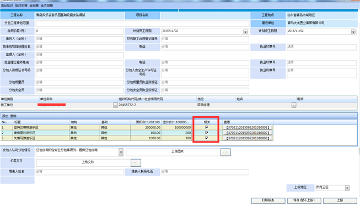Click the 电话 field beside 总监理工程师姓名

coord(205,63)
